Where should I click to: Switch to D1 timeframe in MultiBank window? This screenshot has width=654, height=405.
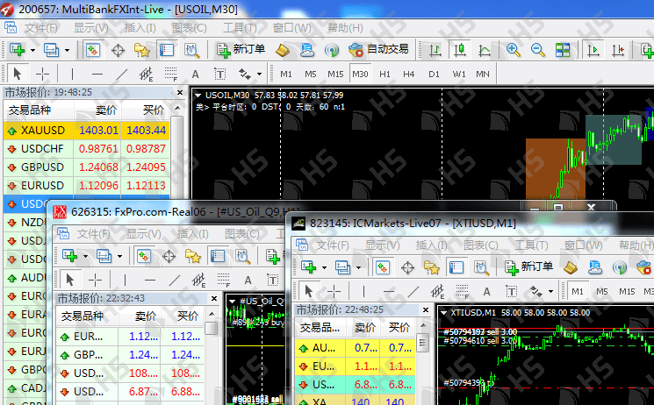tap(434, 75)
